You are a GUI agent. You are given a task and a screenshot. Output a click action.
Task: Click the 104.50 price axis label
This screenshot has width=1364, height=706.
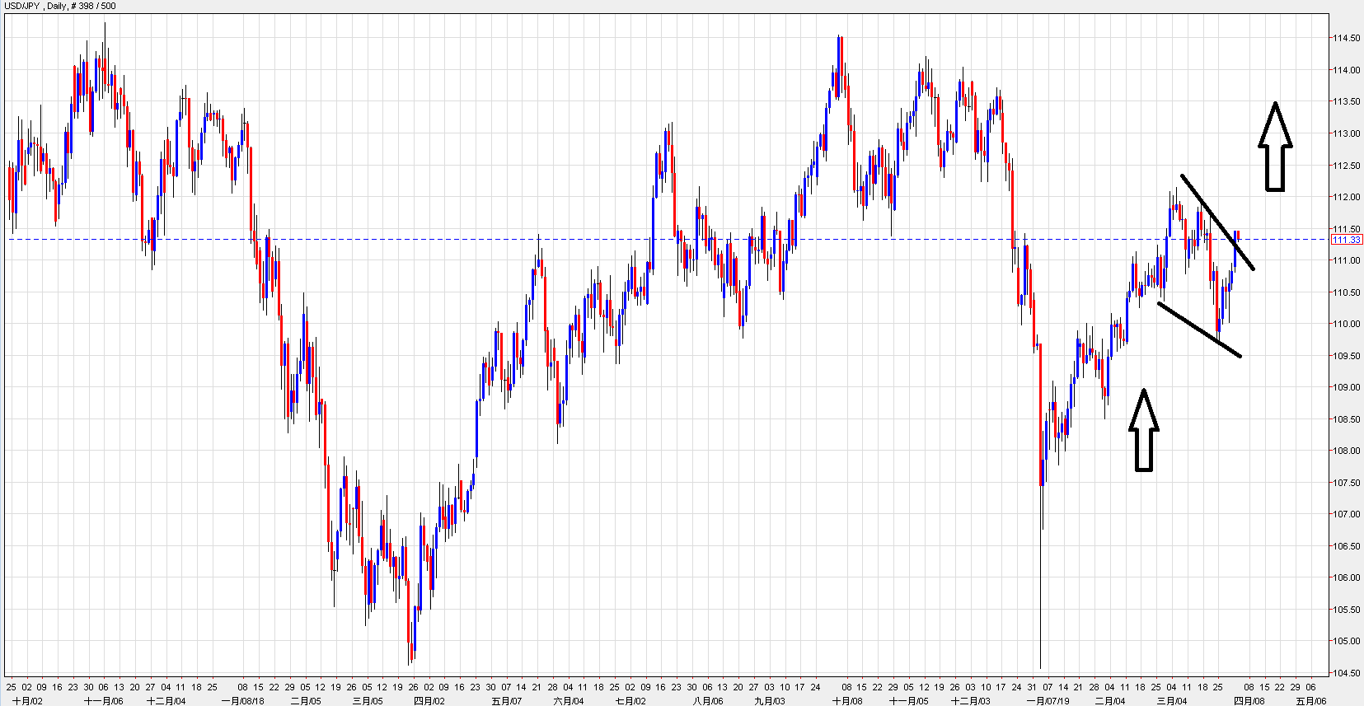1346,673
